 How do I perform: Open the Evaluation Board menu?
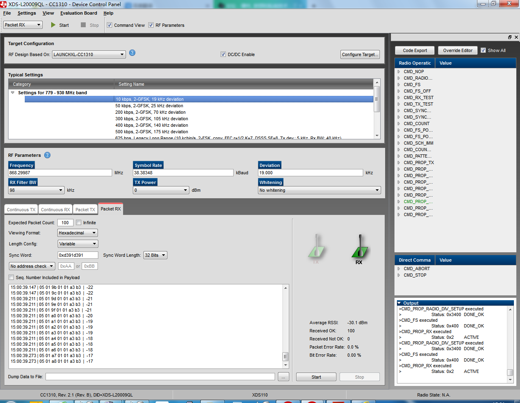tap(79, 13)
